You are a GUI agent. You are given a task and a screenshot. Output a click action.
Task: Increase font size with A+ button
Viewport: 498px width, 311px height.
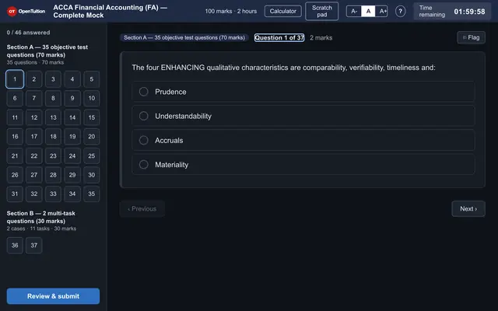[x=382, y=12]
